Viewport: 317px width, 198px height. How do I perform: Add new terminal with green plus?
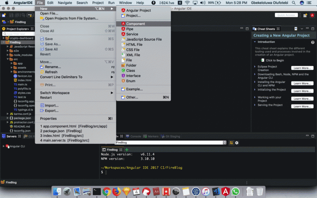pos(127,150)
